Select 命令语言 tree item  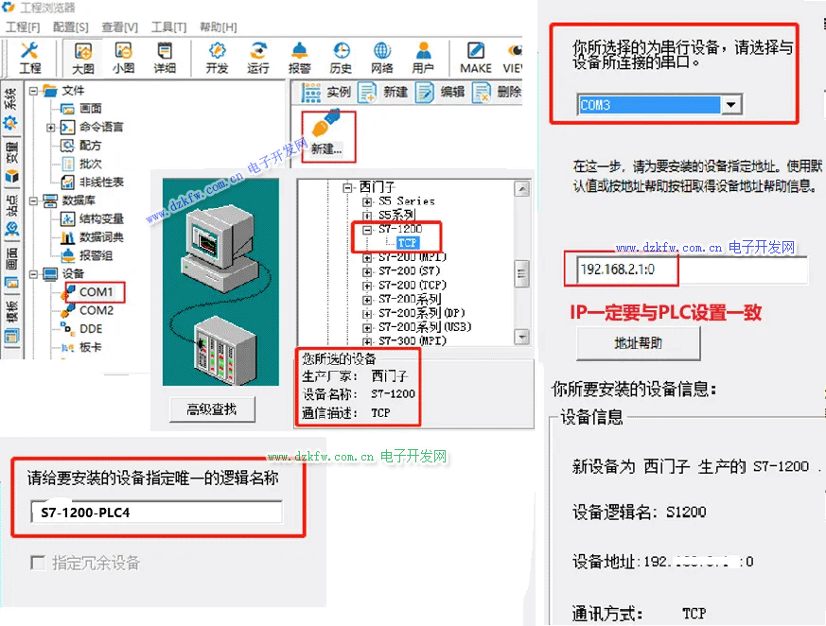pyautogui.click(x=101, y=127)
